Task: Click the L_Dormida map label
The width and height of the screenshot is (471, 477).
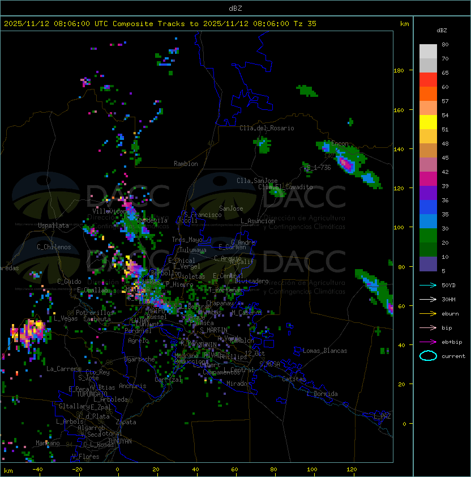Action: 322,394
